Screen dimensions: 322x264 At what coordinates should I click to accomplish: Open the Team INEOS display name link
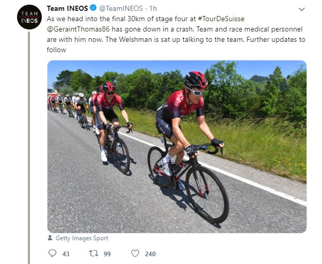click(x=66, y=9)
